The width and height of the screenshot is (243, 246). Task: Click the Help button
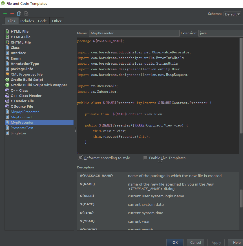pyautogui.click(x=236, y=242)
